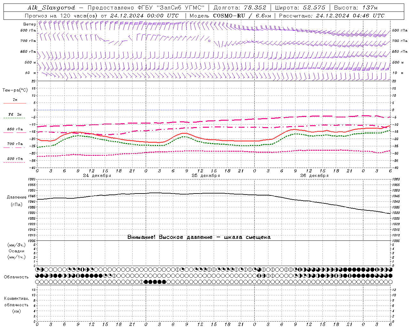Click the Осадки precipitation label
Viewport: 409px width, 327px height.
17,251
